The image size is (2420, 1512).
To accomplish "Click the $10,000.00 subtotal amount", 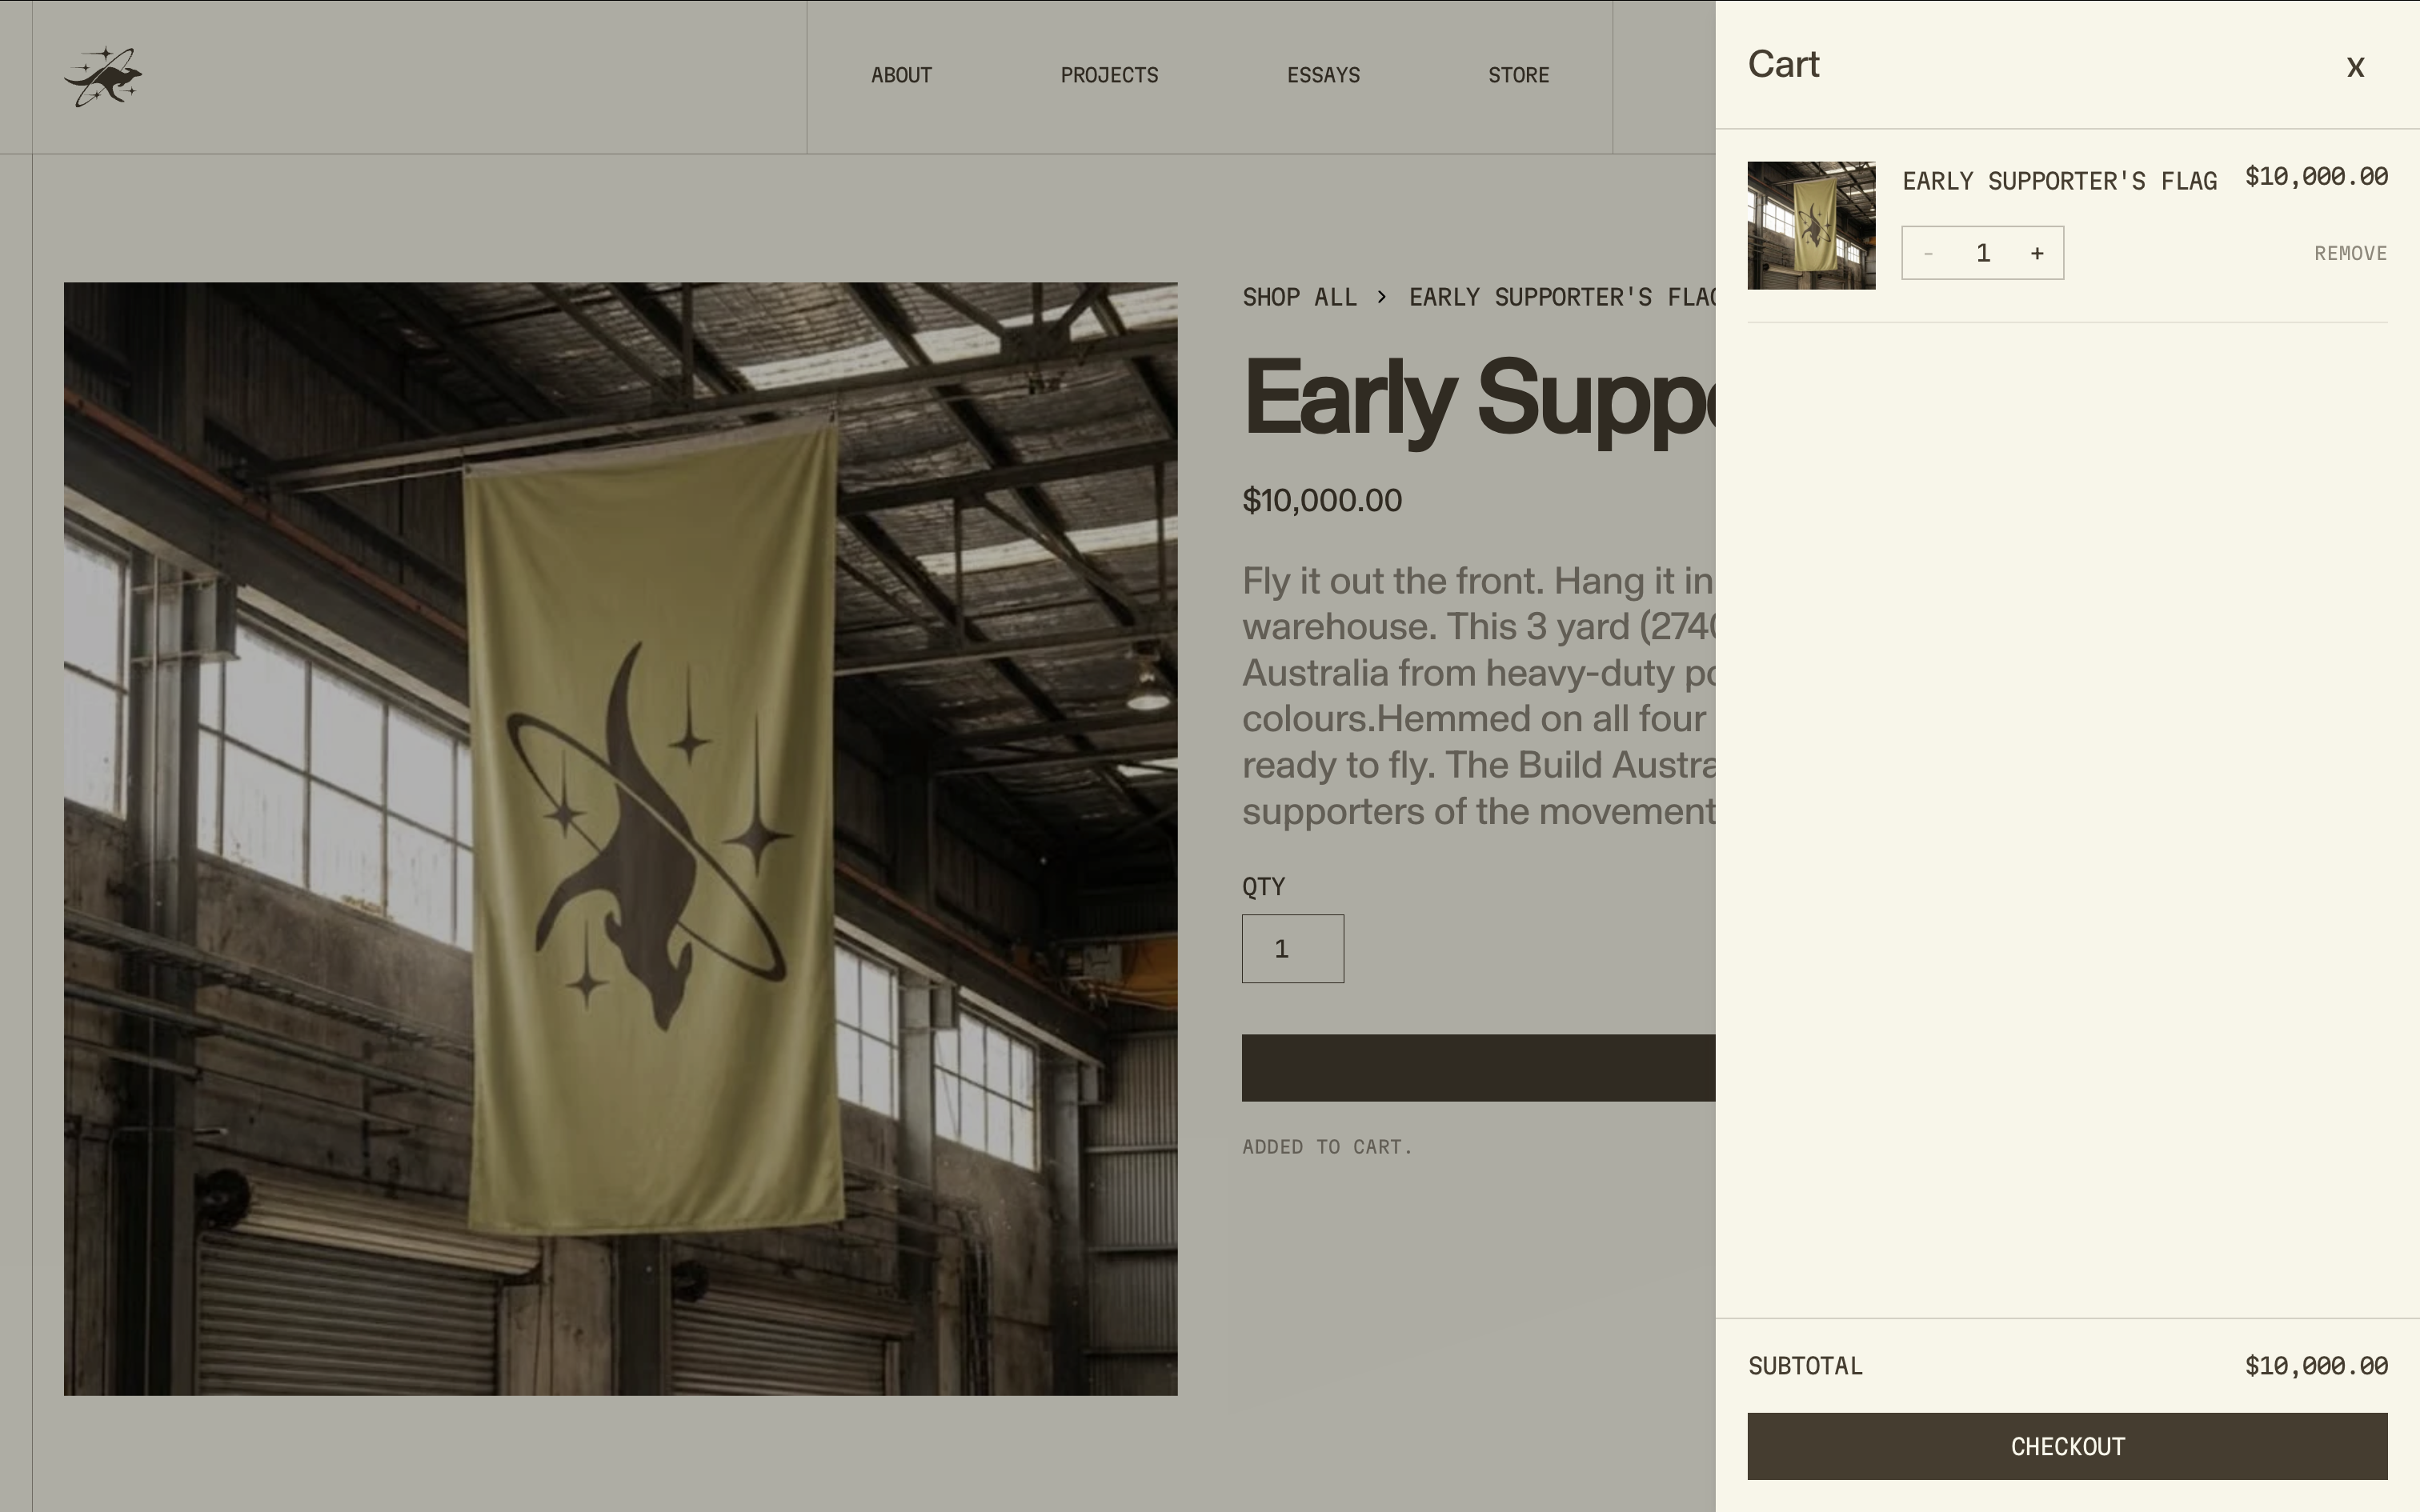I will pos(2316,1366).
